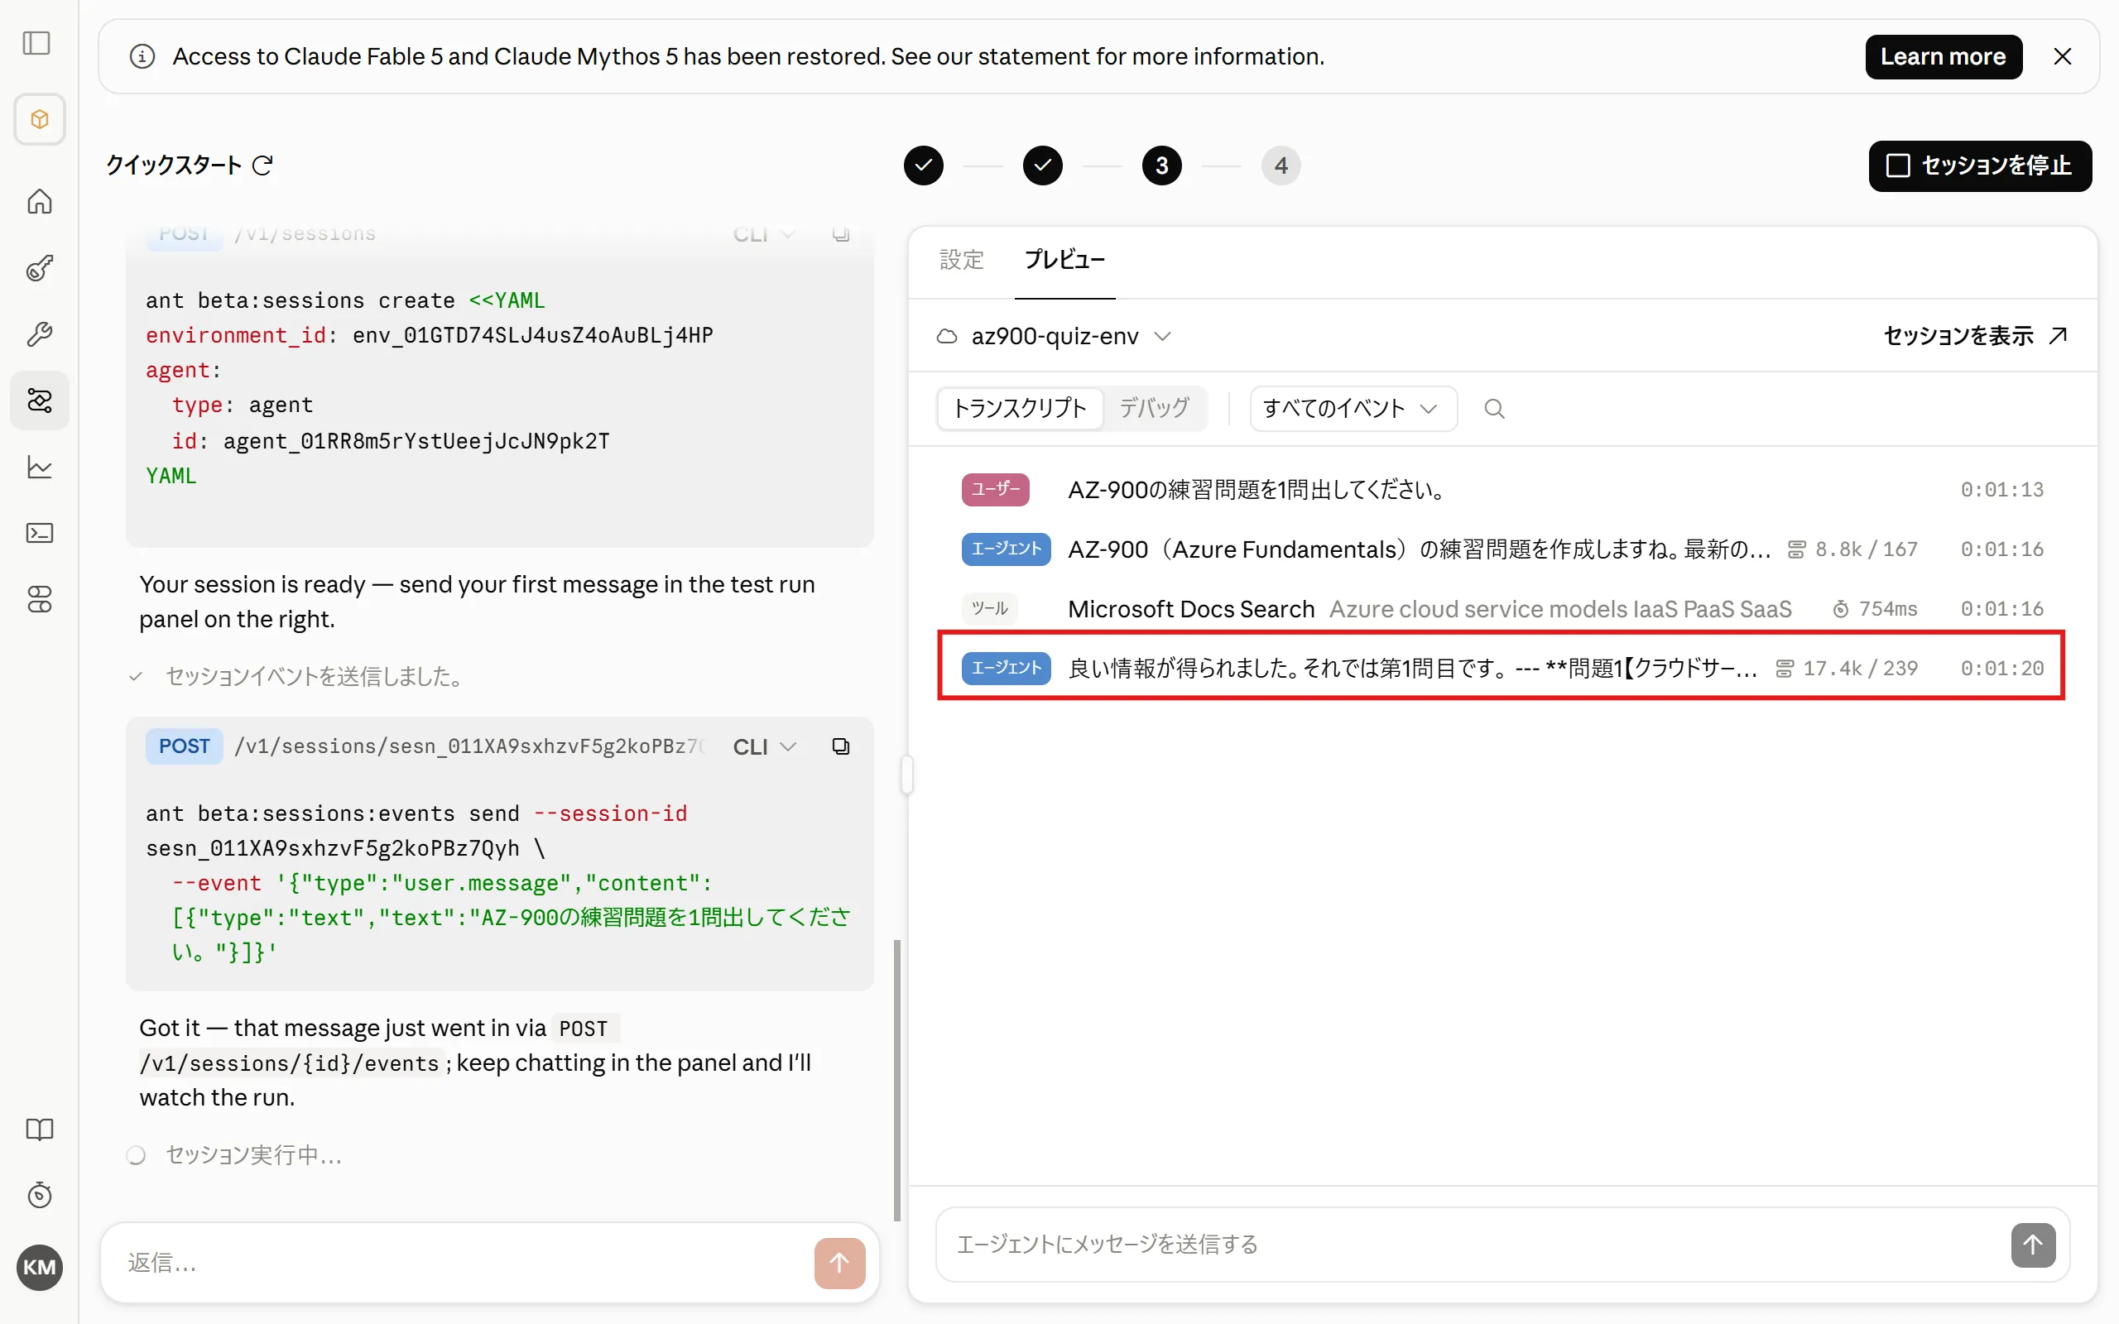
Task: Click the 0:01:20 timestamp
Action: tap(2001, 668)
